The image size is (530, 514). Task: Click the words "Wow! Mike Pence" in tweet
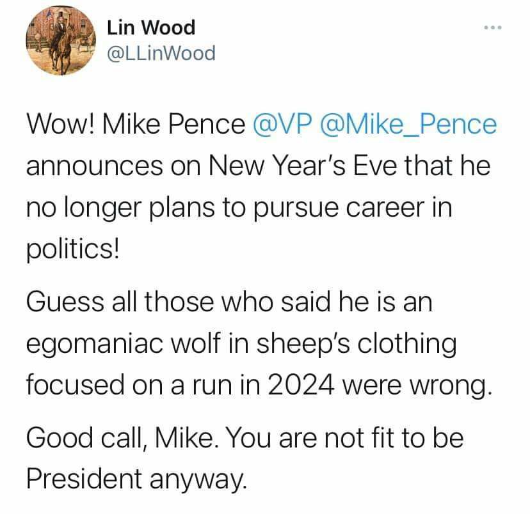click(x=136, y=125)
